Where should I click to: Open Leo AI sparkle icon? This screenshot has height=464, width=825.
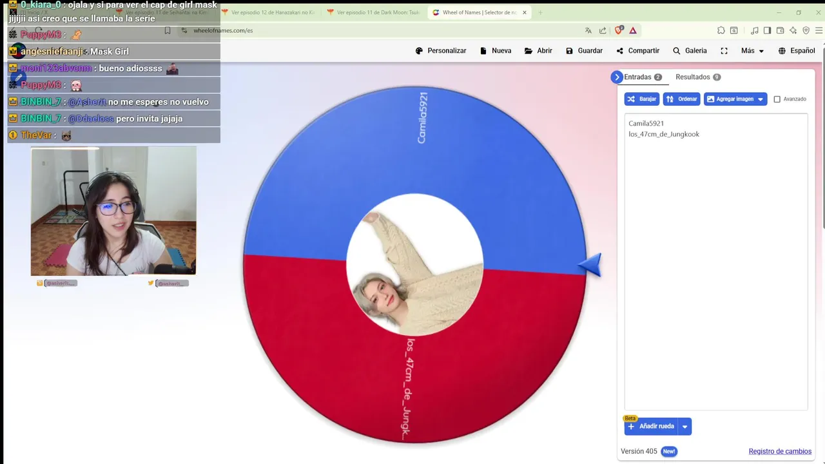[x=793, y=30]
